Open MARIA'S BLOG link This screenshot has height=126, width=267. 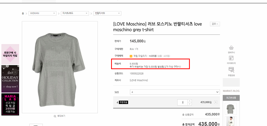[231, 91]
